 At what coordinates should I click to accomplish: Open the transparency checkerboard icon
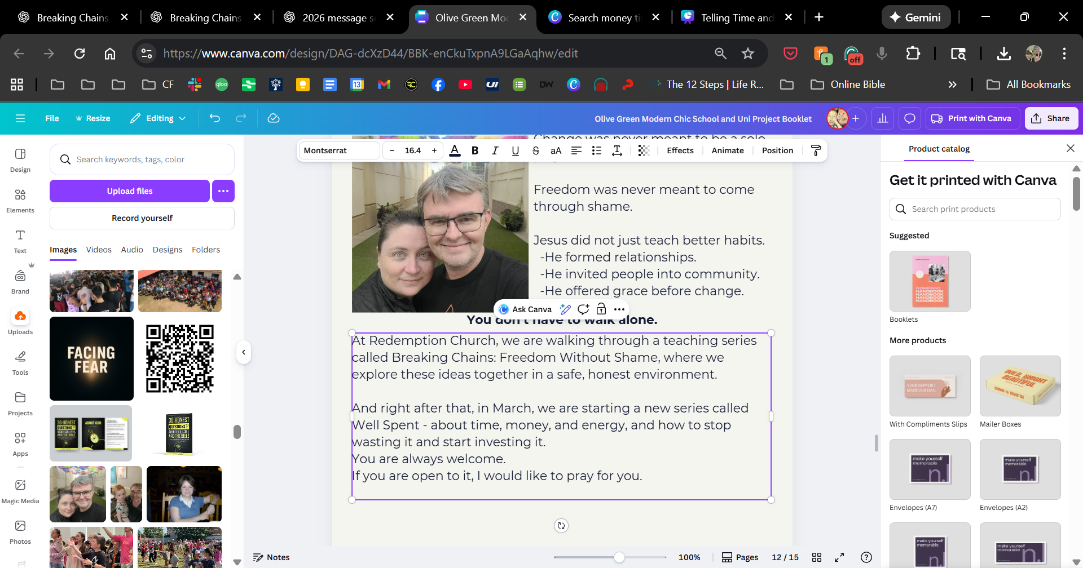644,150
